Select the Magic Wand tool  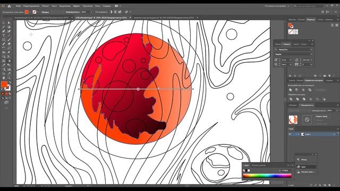tap(4, 27)
